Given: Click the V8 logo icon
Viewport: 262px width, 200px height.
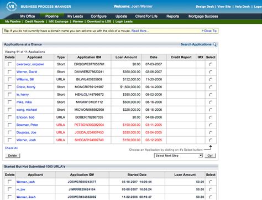Looking at the screenshot, I should [x=12, y=7].
